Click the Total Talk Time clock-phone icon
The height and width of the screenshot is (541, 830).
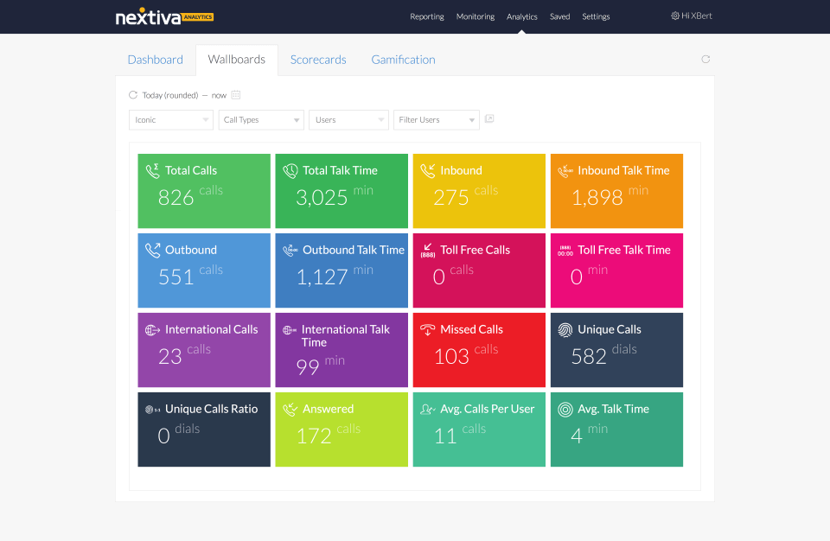click(x=290, y=170)
